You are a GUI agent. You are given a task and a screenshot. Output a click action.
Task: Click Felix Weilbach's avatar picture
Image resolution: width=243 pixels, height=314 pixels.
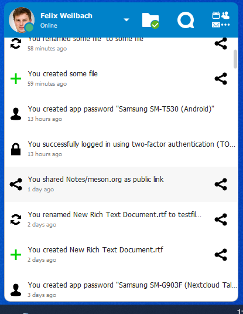[22, 20]
